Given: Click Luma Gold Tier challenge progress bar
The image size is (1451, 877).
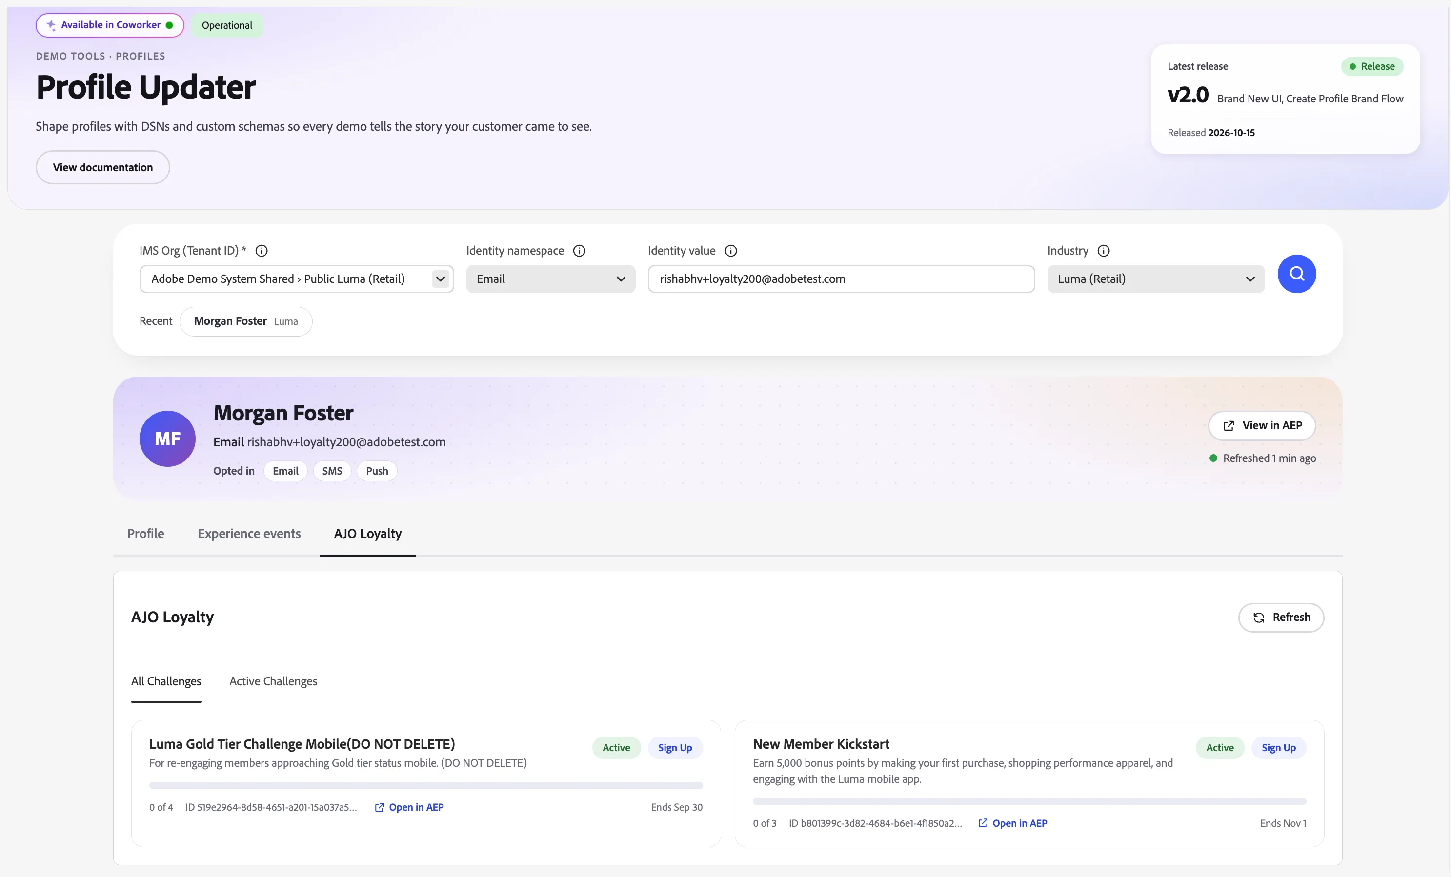Looking at the screenshot, I should (426, 785).
